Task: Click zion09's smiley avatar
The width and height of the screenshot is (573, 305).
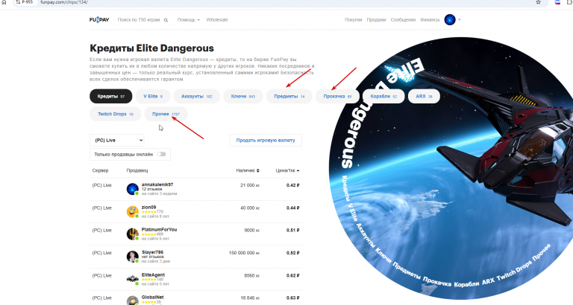Action: click(x=132, y=211)
